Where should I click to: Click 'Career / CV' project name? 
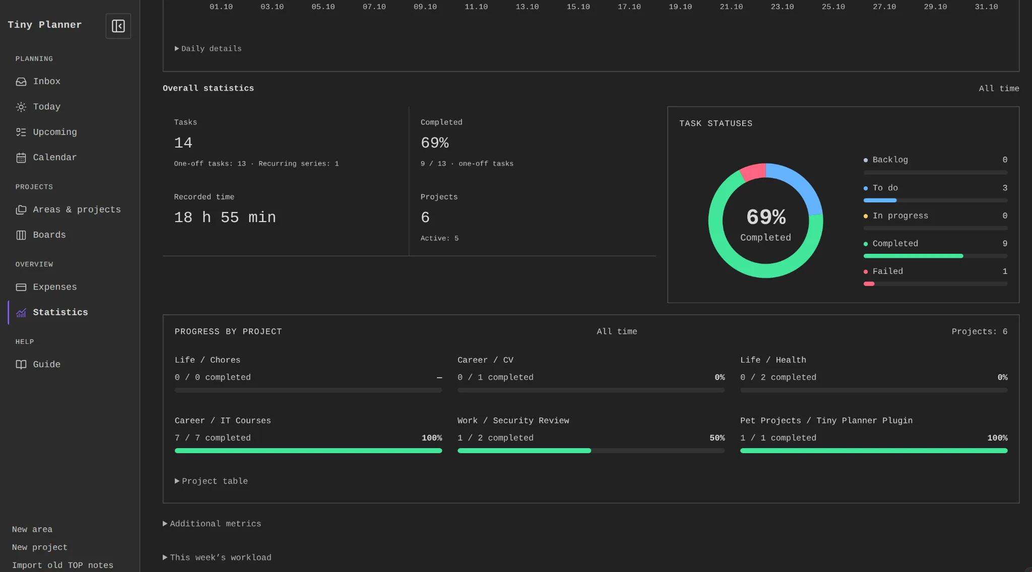(x=485, y=360)
